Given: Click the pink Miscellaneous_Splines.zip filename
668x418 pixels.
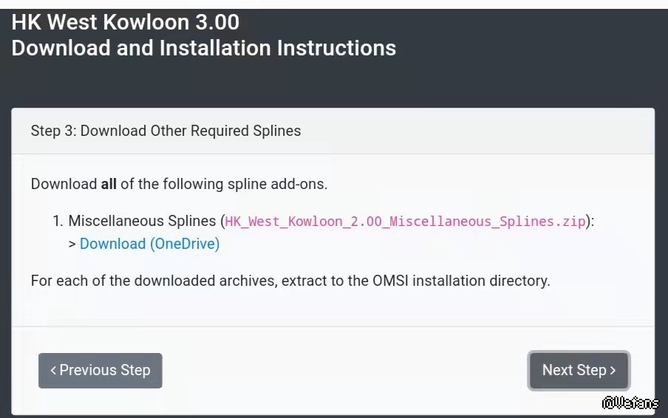Looking at the screenshot, I should click(404, 221).
